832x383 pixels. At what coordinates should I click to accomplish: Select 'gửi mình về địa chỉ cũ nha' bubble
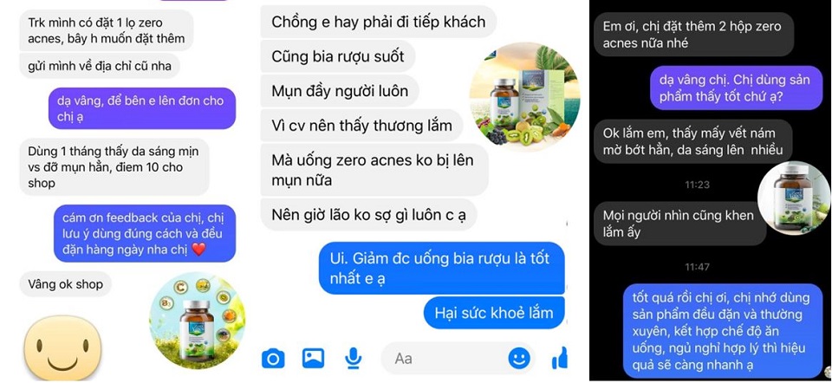pos(100,67)
